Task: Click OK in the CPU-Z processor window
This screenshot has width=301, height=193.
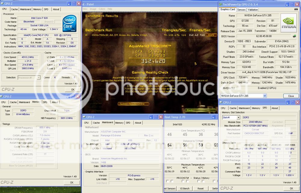Action: pyautogui.click(x=73, y=90)
